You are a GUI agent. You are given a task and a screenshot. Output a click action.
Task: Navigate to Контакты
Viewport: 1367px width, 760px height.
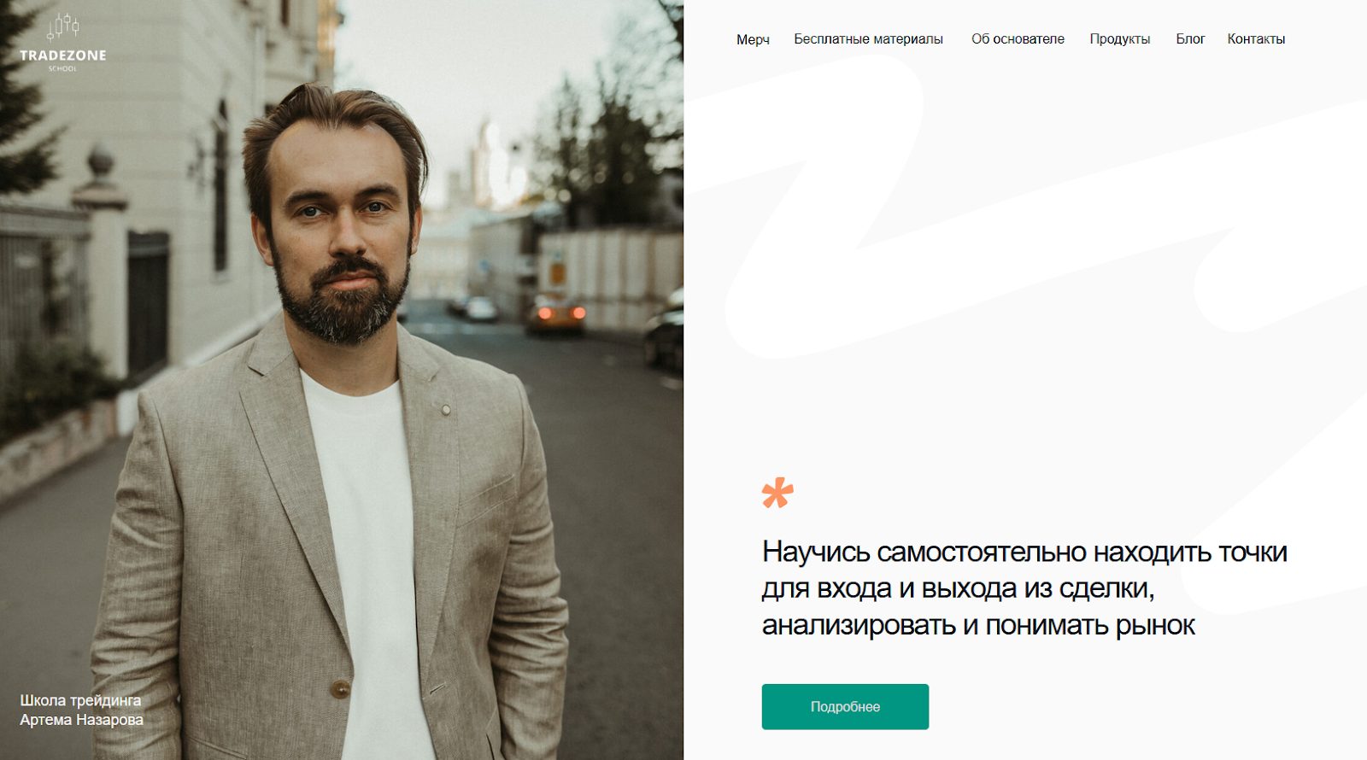point(1256,39)
